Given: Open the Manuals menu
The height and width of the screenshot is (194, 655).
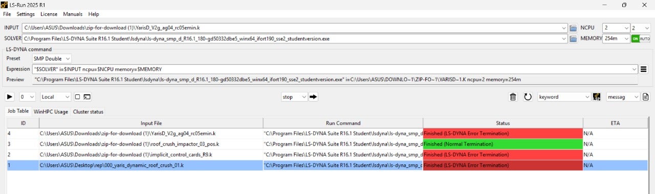Looking at the screenshot, I should coord(72,14).
